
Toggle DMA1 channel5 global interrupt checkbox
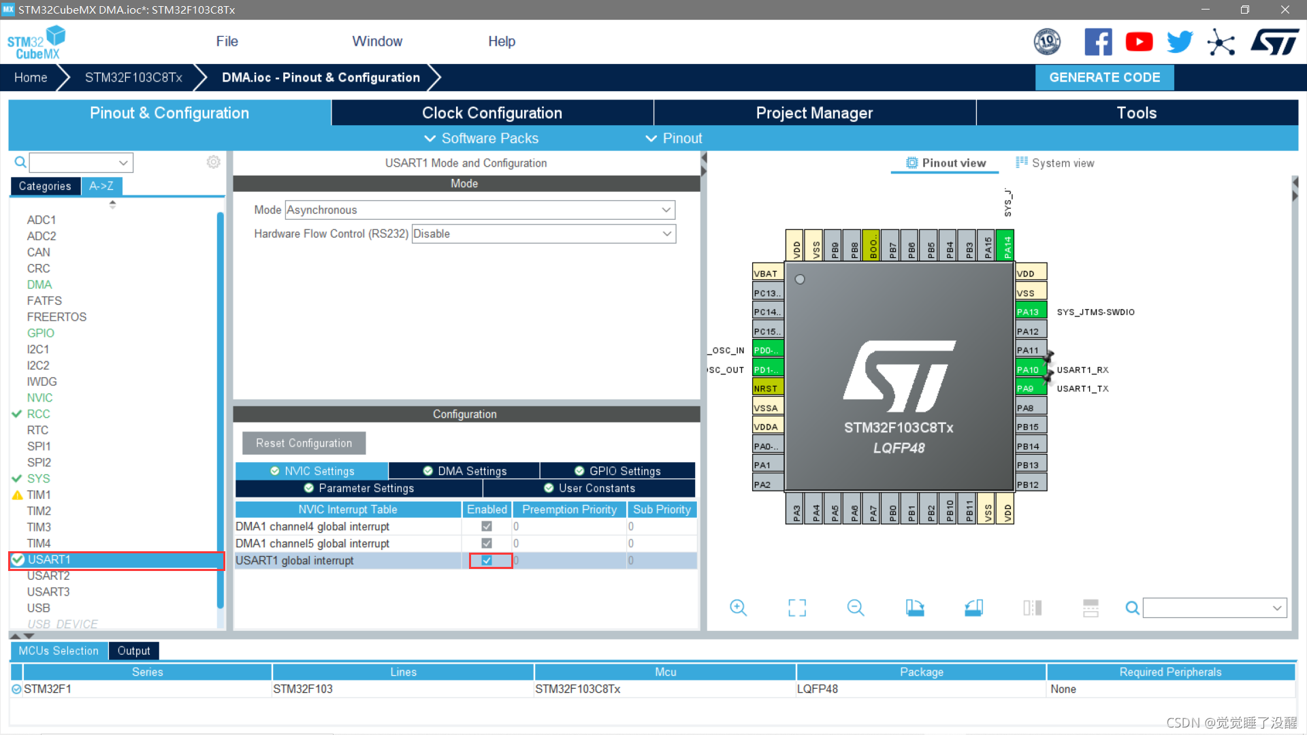(487, 544)
